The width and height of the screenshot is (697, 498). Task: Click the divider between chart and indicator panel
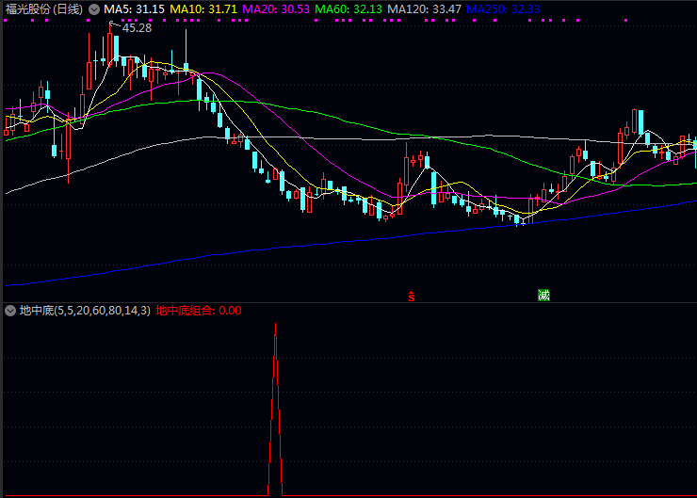click(x=348, y=302)
